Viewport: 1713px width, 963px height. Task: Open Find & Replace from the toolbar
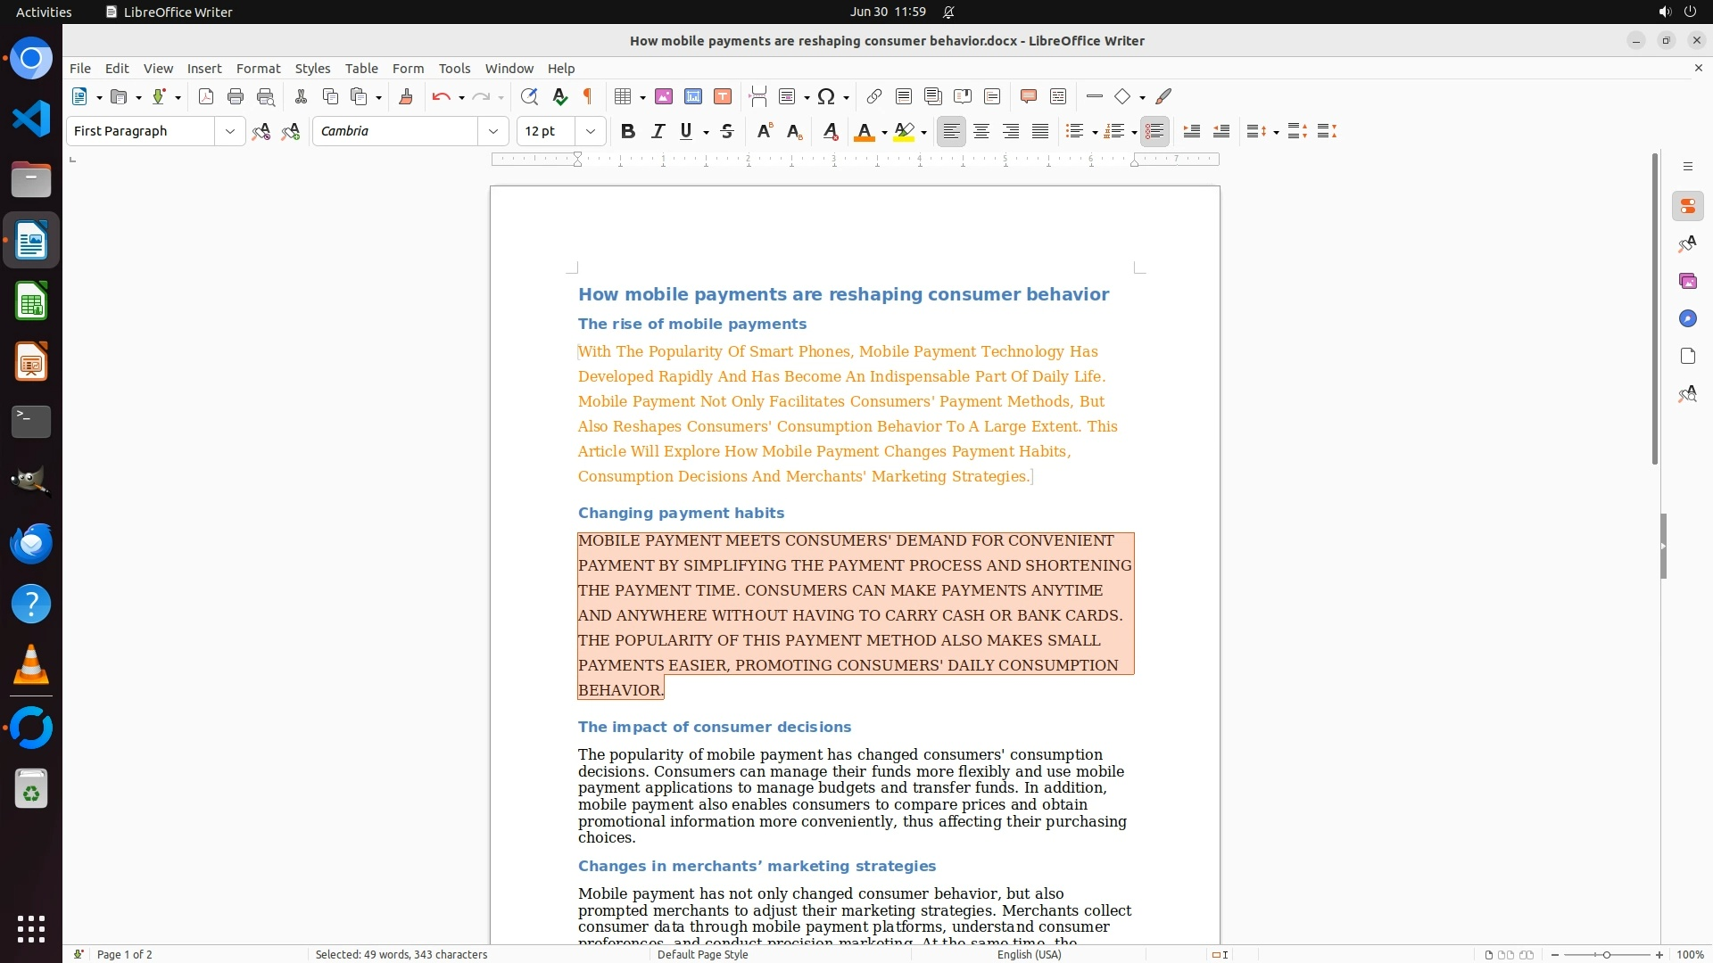(529, 96)
